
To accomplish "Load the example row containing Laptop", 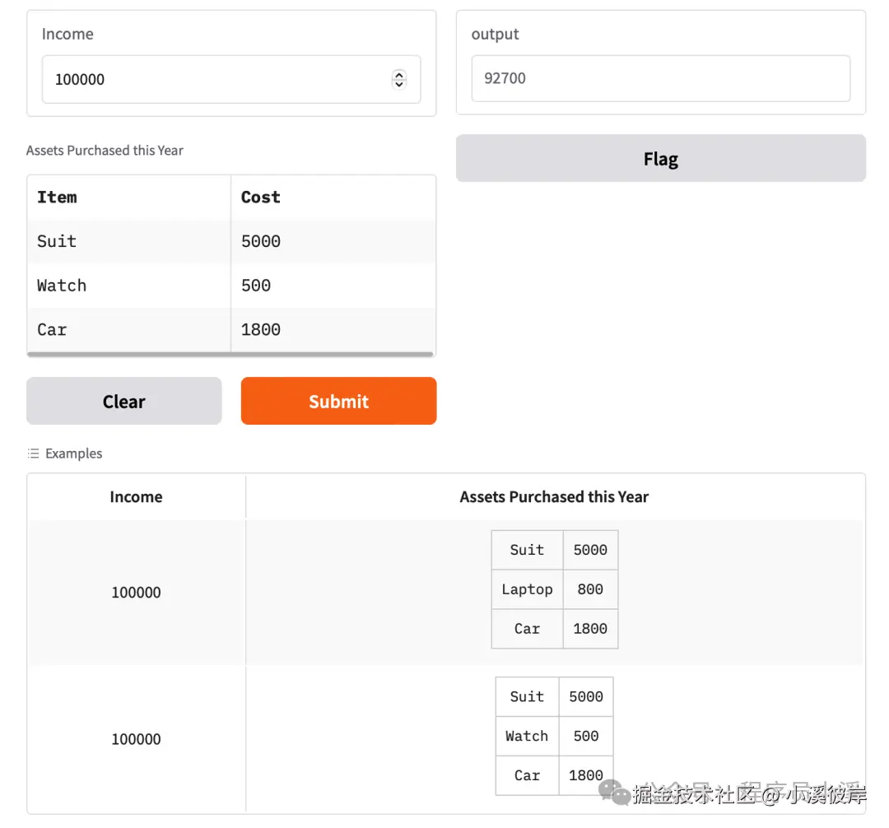I will pyautogui.click(x=554, y=590).
